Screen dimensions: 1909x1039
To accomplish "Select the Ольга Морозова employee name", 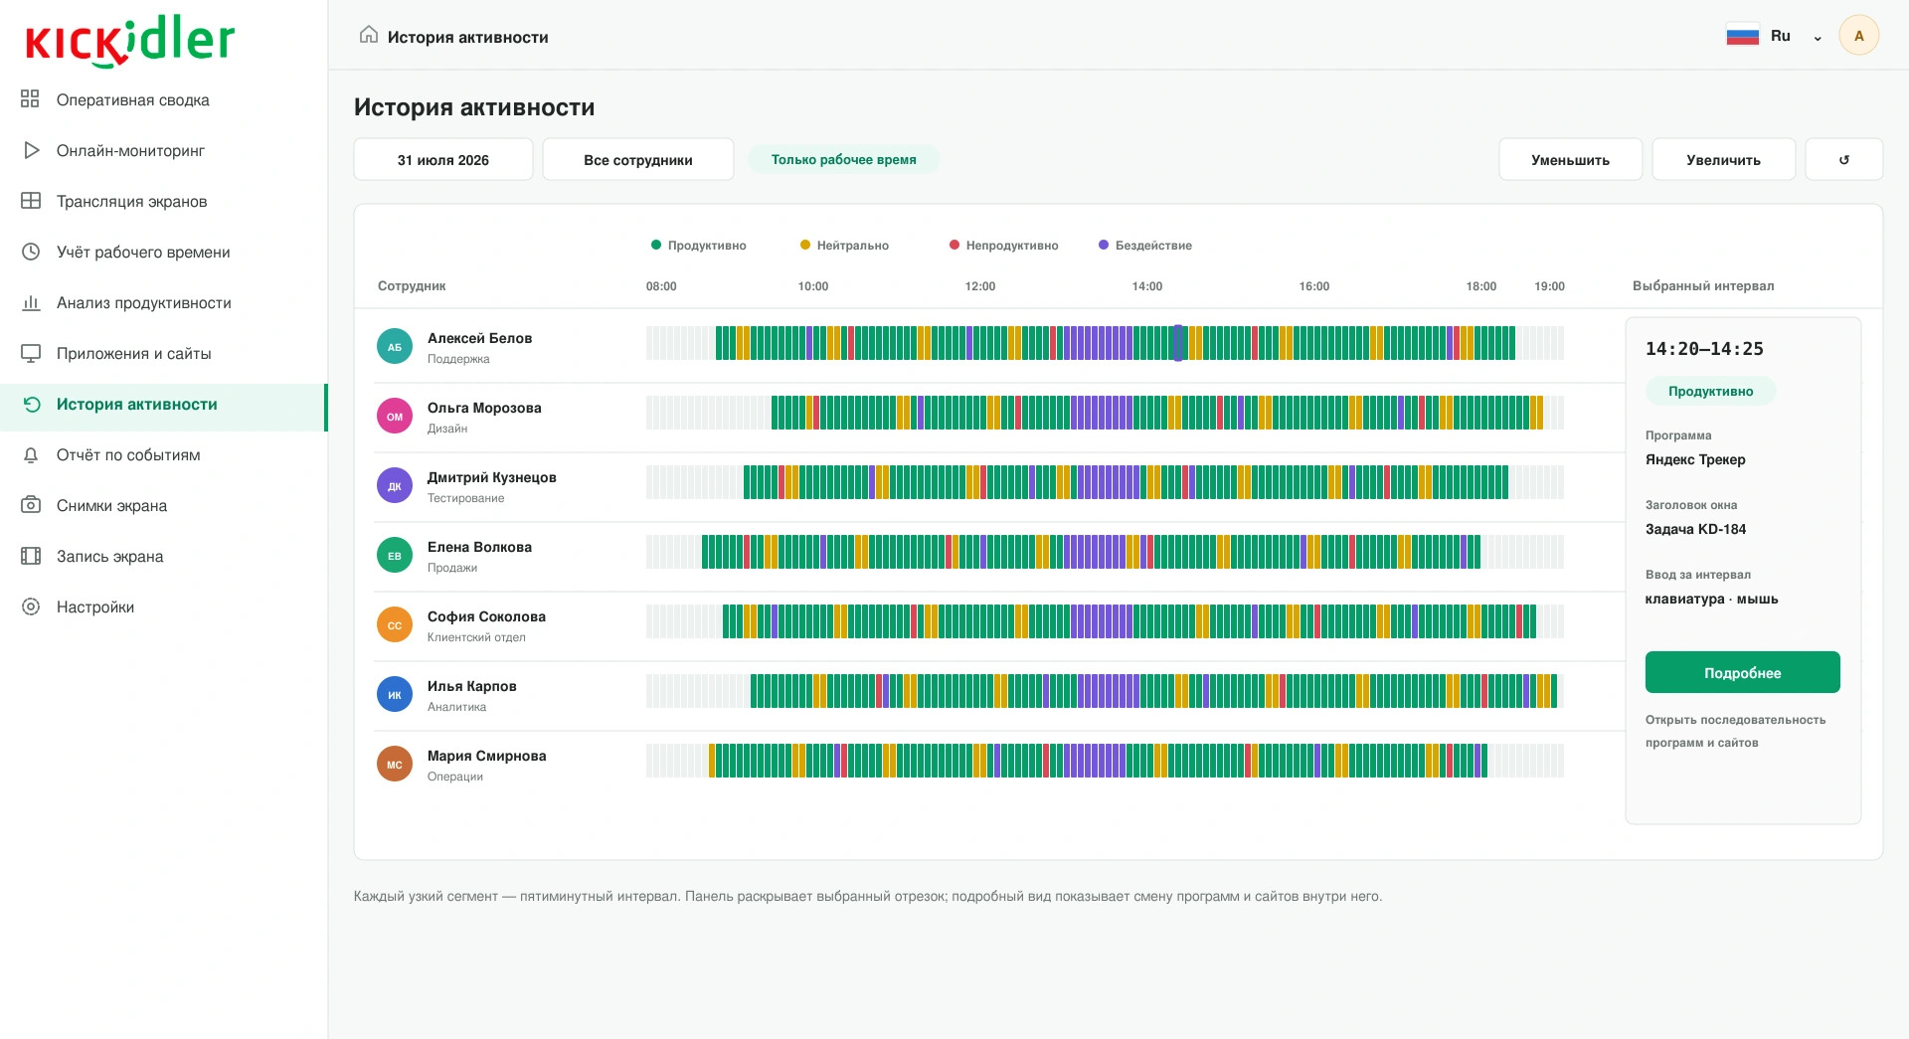I will tap(484, 408).
